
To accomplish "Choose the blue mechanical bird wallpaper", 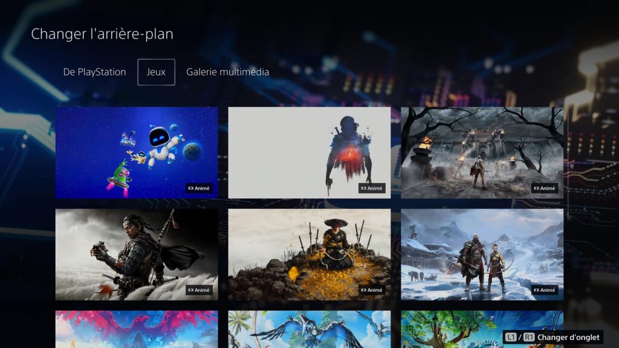I will coord(309,329).
